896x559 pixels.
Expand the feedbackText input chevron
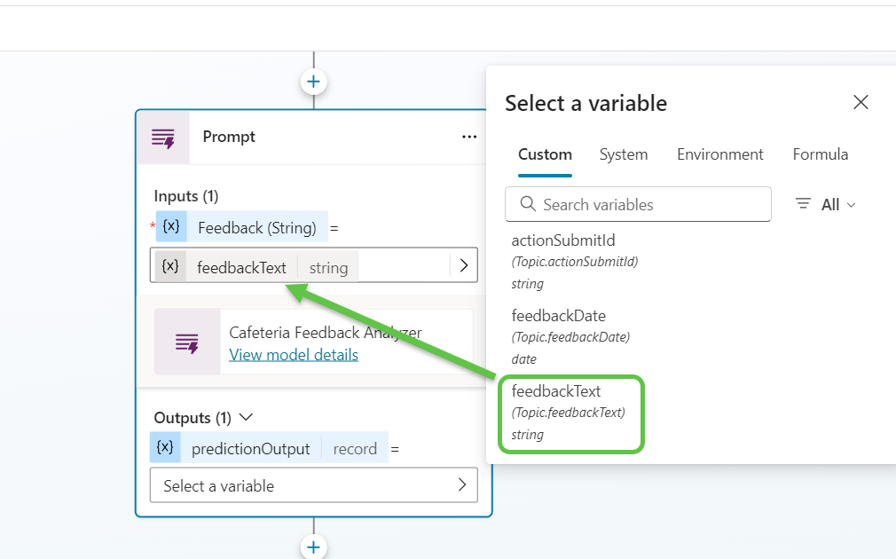point(463,265)
